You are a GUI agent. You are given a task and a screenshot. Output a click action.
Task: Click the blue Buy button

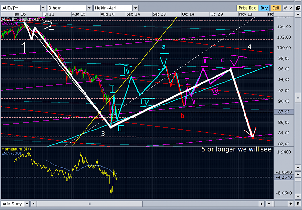264,8
